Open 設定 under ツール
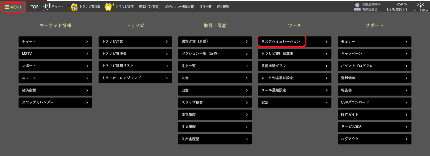Image resolution: width=430 pixels, height=156 pixels. [295, 102]
